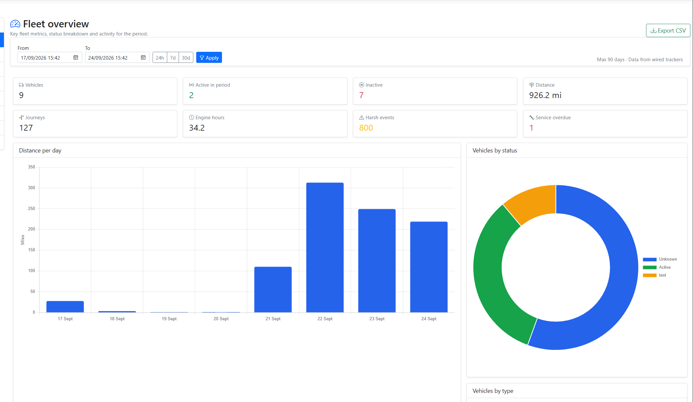This screenshot has height=402, width=693.
Task: Click the signpost icon beside Journeys
Action: 22,118
